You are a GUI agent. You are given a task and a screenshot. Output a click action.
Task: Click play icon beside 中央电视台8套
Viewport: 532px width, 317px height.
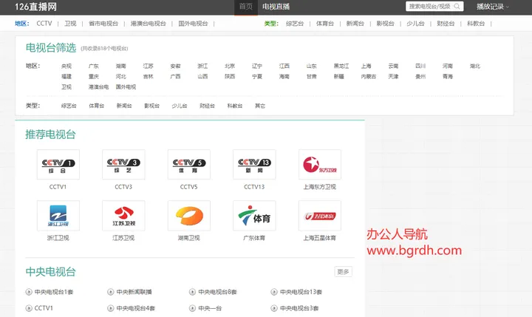coord(192,292)
